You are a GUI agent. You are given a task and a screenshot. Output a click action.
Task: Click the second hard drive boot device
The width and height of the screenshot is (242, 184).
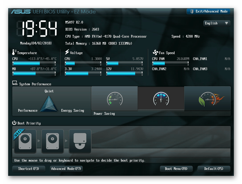click(52, 141)
